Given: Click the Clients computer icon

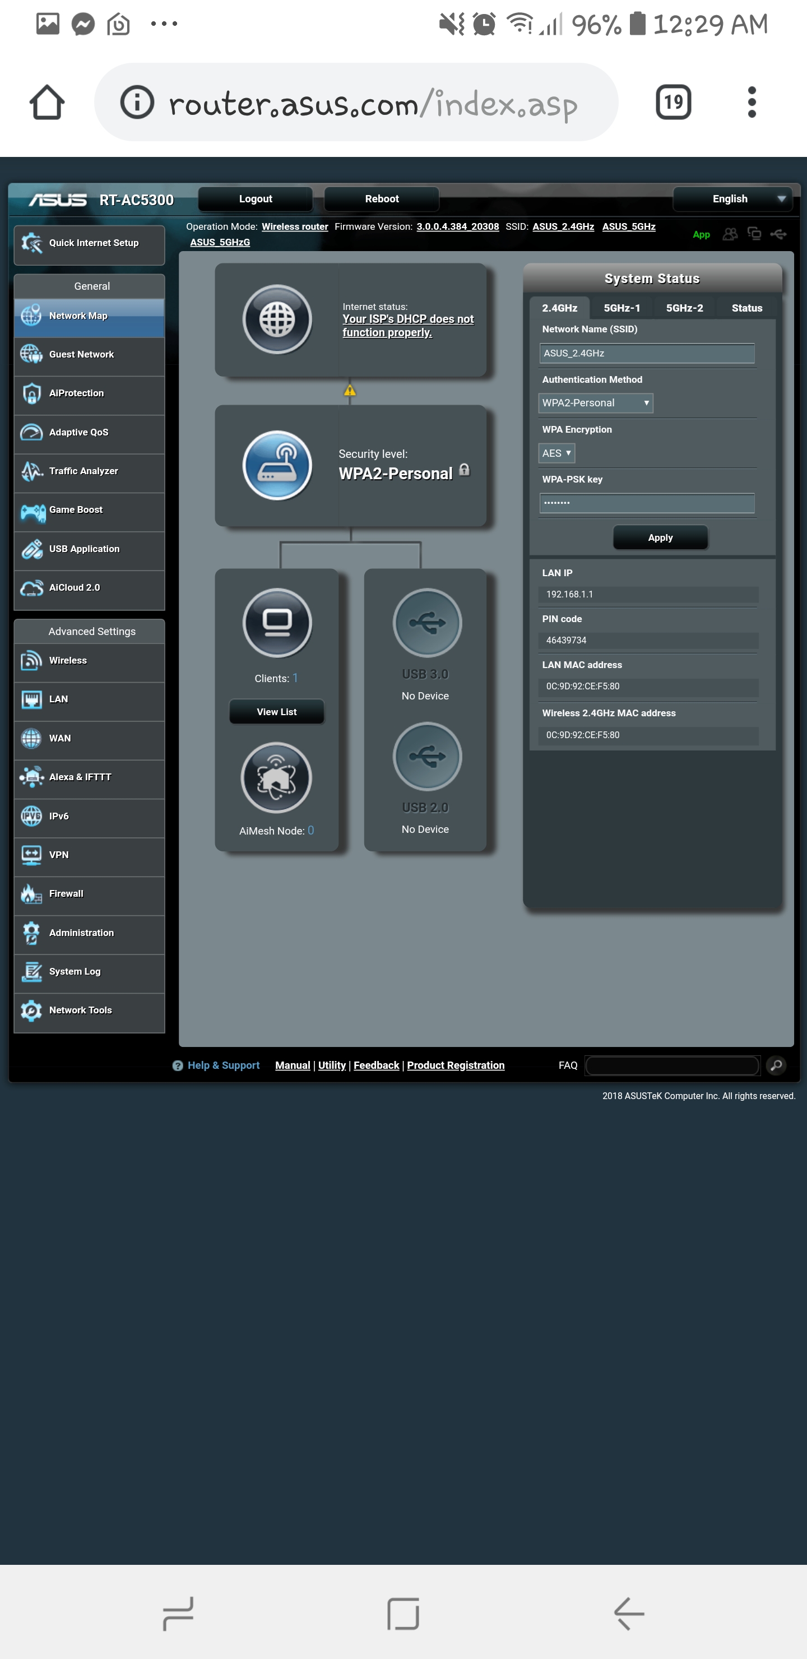Looking at the screenshot, I should click(277, 623).
